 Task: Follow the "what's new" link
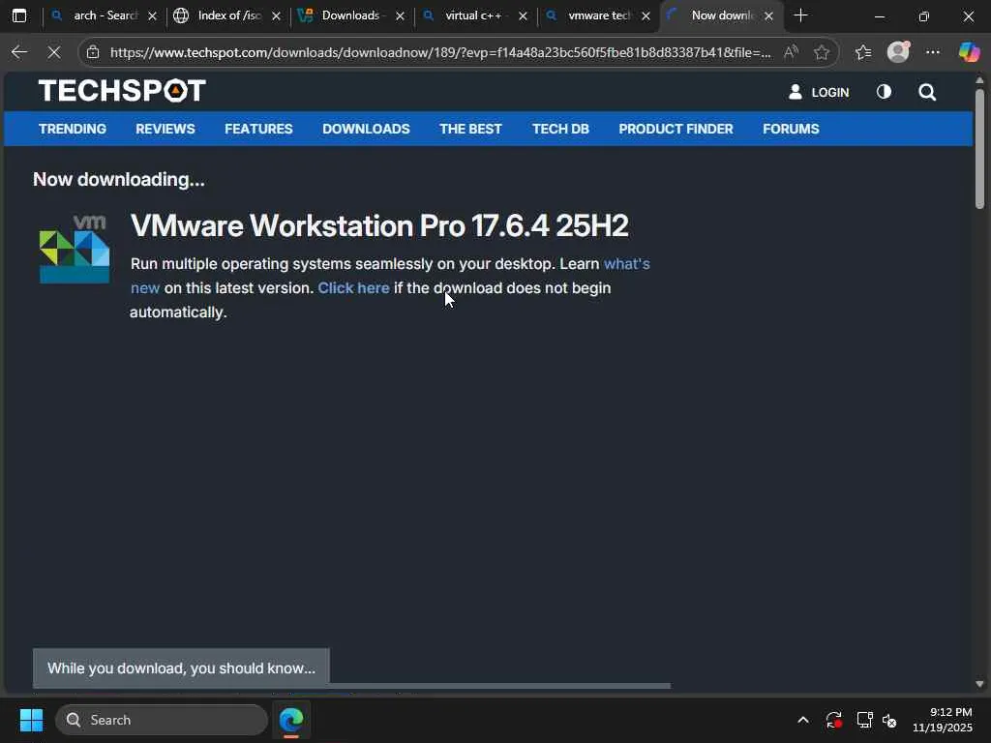[x=626, y=264]
